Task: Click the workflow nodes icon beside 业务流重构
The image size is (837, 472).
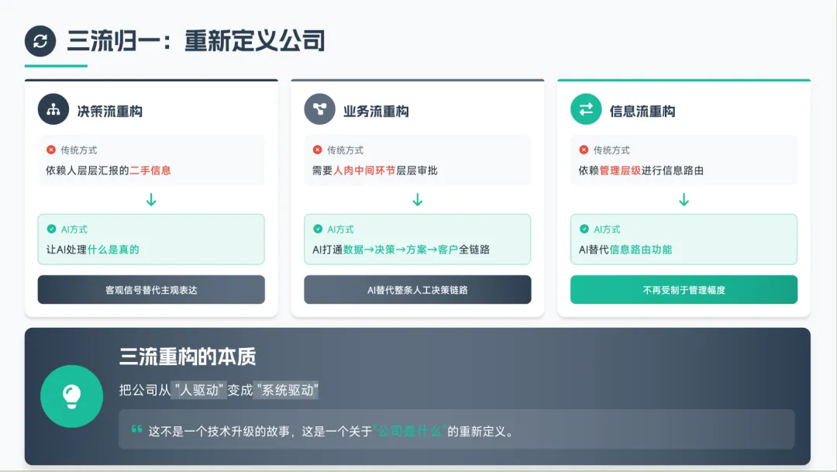Action: [x=320, y=109]
